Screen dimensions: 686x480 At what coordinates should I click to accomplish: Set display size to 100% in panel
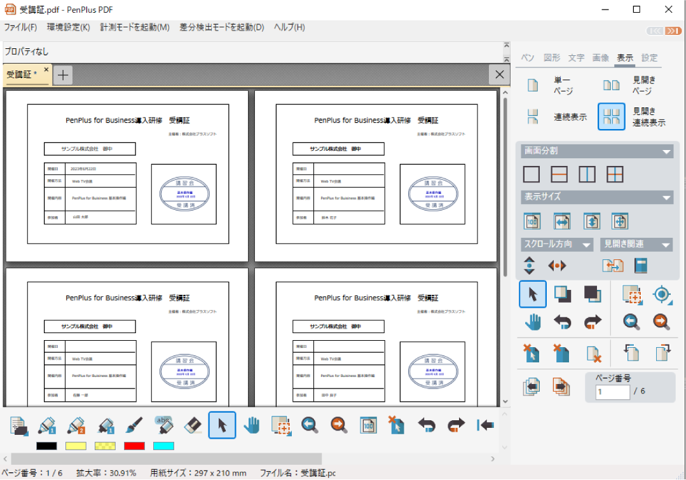532,221
